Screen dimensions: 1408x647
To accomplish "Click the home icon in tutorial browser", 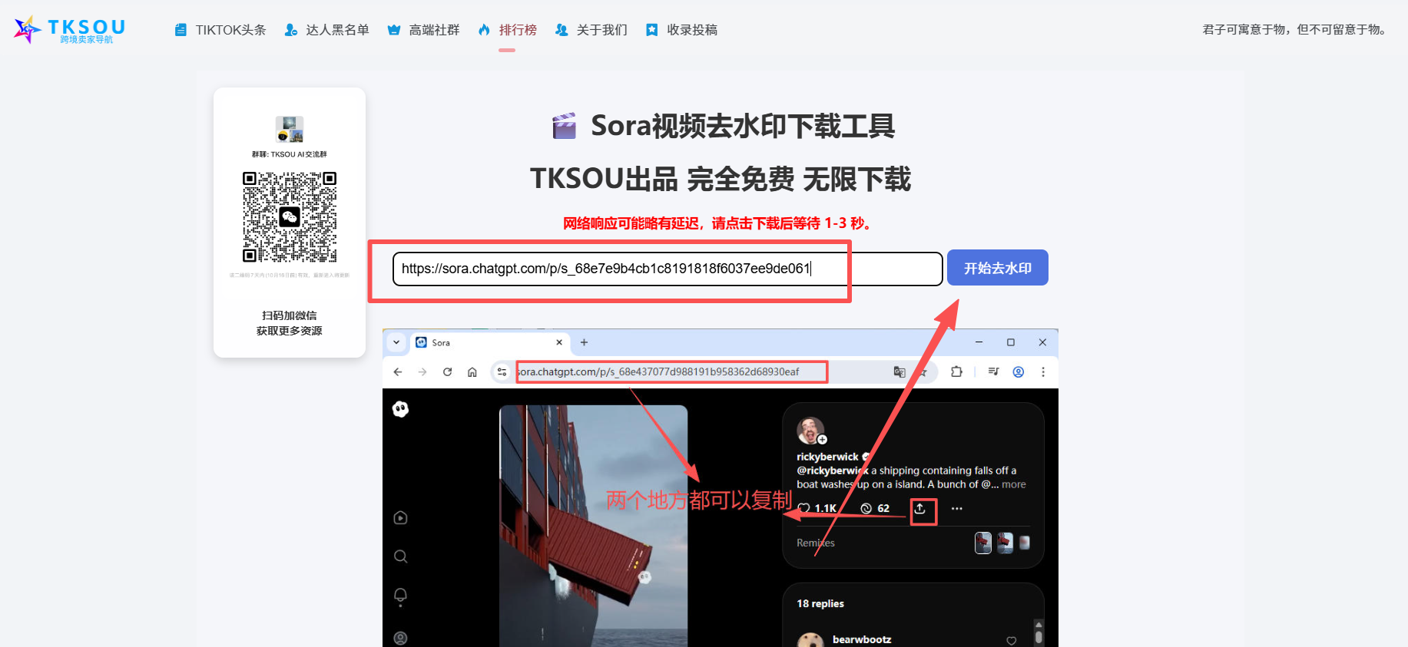I will (x=472, y=372).
